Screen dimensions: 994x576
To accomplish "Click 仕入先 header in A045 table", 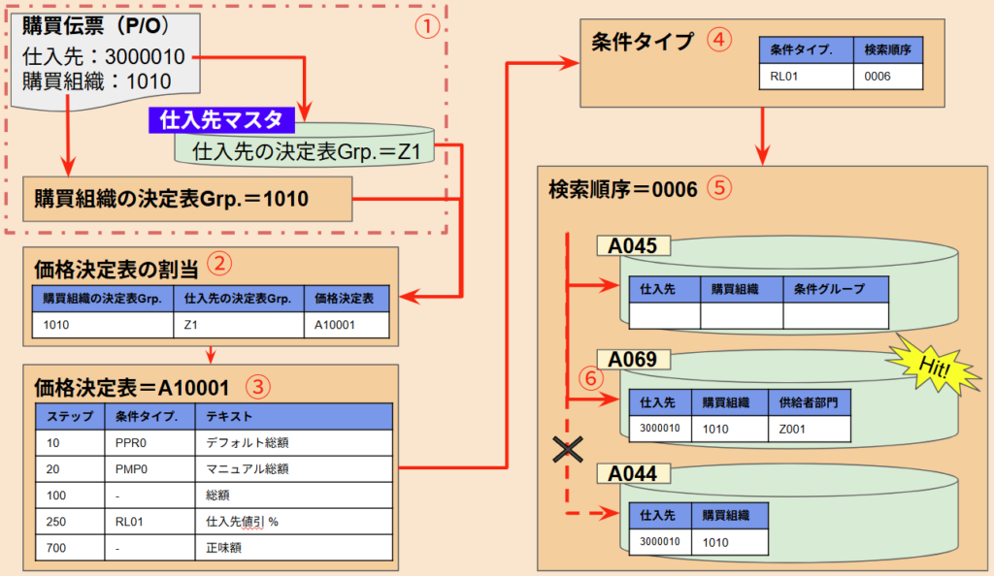I will [665, 289].
